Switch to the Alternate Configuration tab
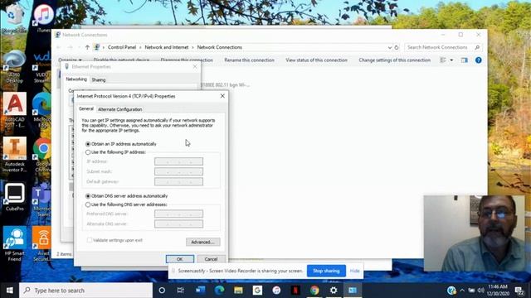This screenshot has width=531, height=298. 119,109
